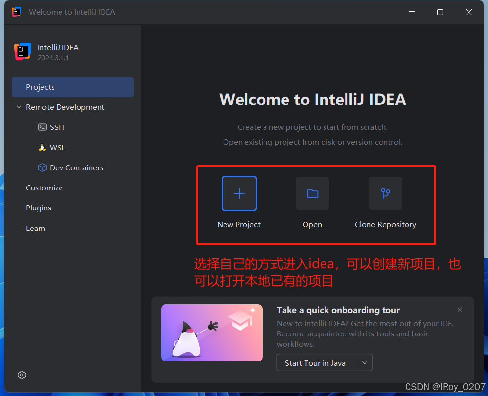Click the New Project plus icon
The width and height of the screenshot is (488, 396).
(x=239, y=193)
